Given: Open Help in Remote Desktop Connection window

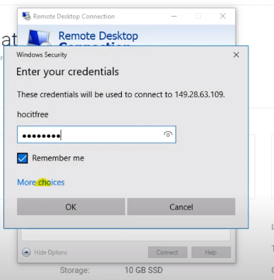Looking at the screenshot, I should 211,252.
